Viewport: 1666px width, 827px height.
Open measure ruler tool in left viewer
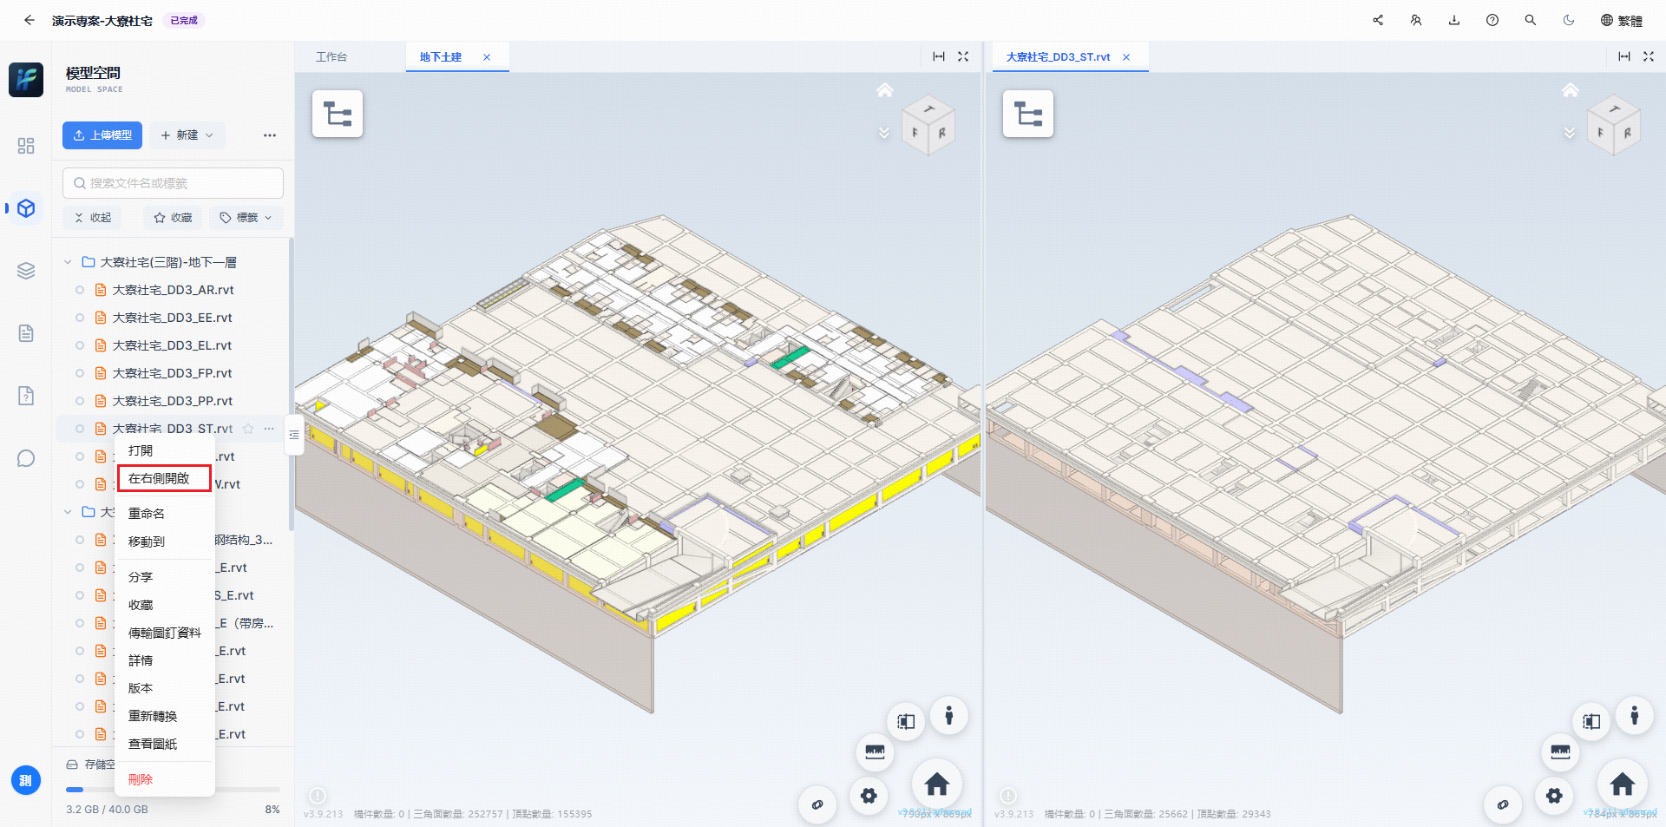click(x=875, y=752)
